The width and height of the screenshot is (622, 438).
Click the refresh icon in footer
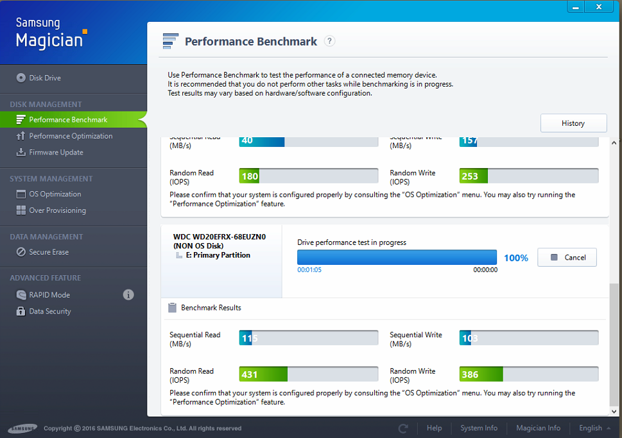[x=403, y=428]
